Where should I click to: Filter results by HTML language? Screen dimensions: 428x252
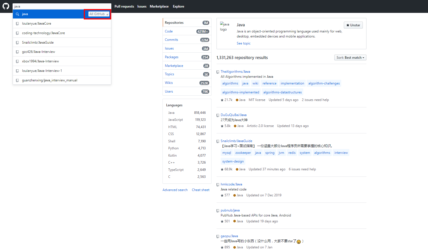pos(187,127)
